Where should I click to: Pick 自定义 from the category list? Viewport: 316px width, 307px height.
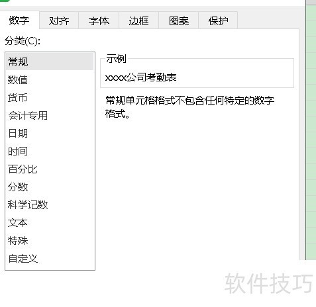tap(50, 259)
